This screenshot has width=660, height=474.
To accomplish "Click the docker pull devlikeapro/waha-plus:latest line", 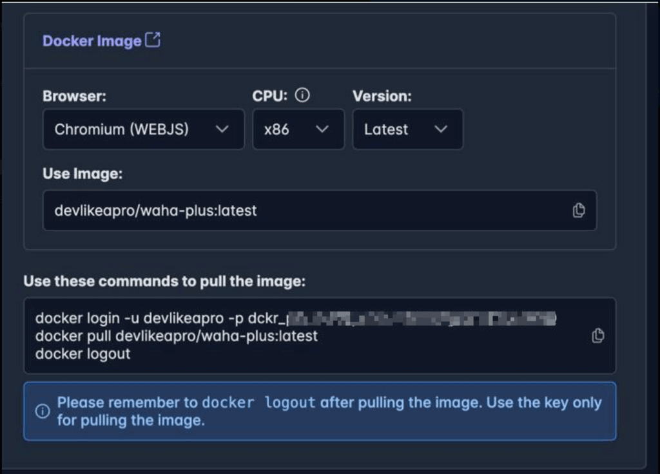I will click(176, 336).
